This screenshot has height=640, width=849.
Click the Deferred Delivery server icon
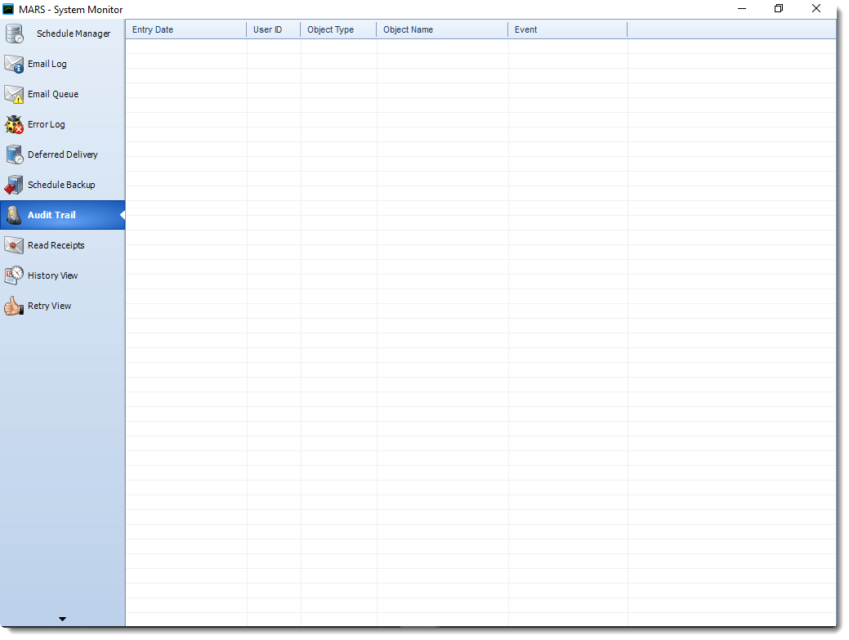pyautogui.click(x=14, y=154)
